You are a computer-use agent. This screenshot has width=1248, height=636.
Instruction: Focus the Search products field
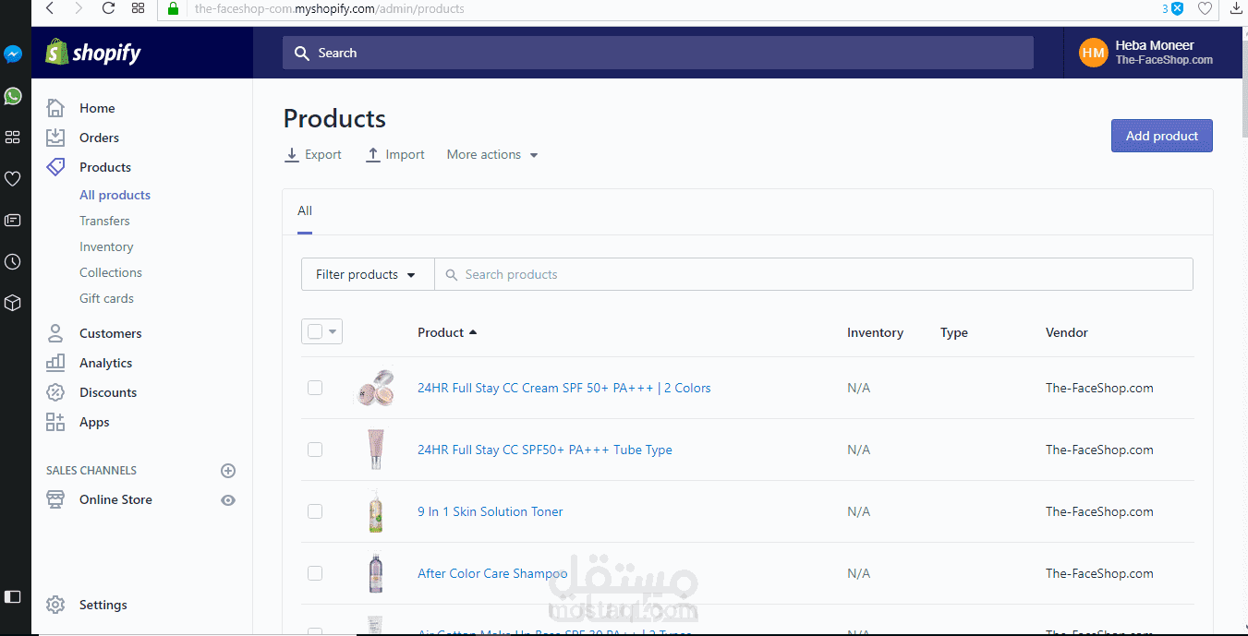[814, 274]
